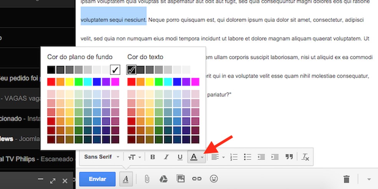
Task: Open the emoji picker
Action: (214, 179)
